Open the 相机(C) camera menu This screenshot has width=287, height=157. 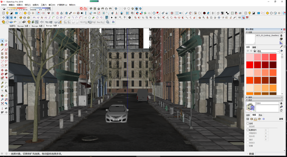(x=27, y=5)
